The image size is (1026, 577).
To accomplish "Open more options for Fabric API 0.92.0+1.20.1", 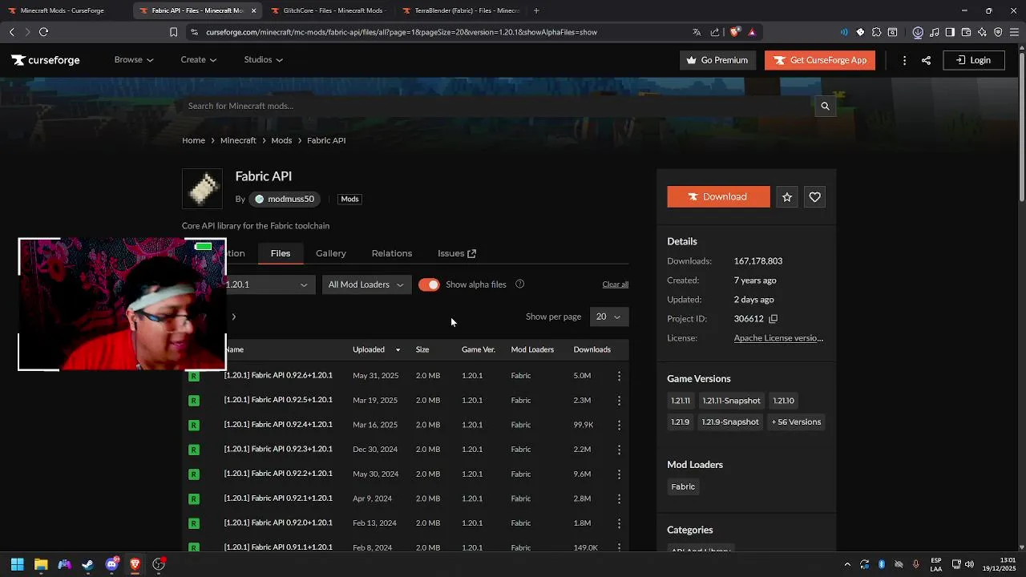I will pos(619,523).
